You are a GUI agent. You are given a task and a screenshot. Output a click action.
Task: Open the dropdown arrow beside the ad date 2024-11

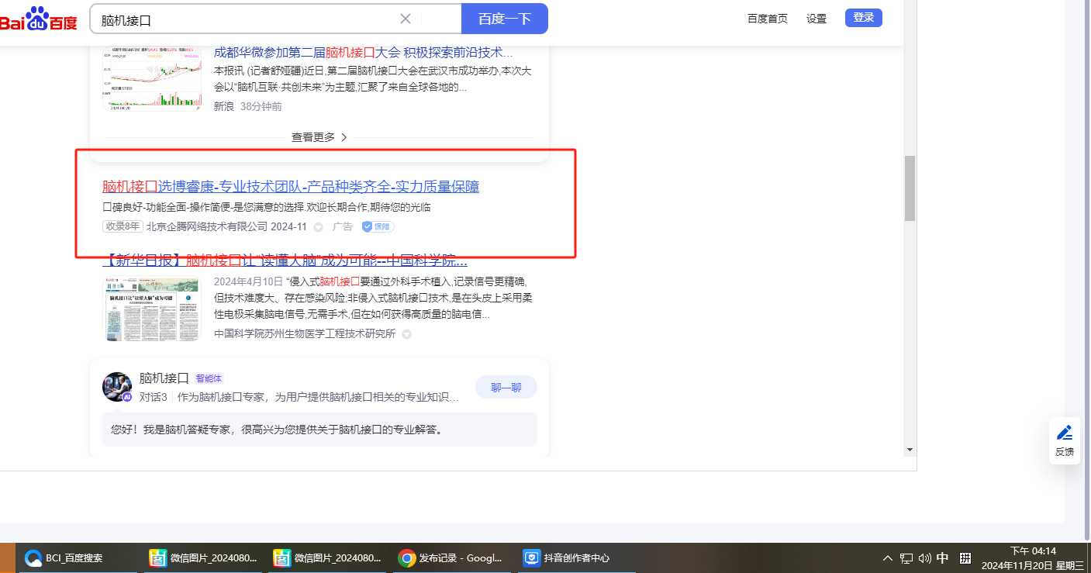click(319, 227)
